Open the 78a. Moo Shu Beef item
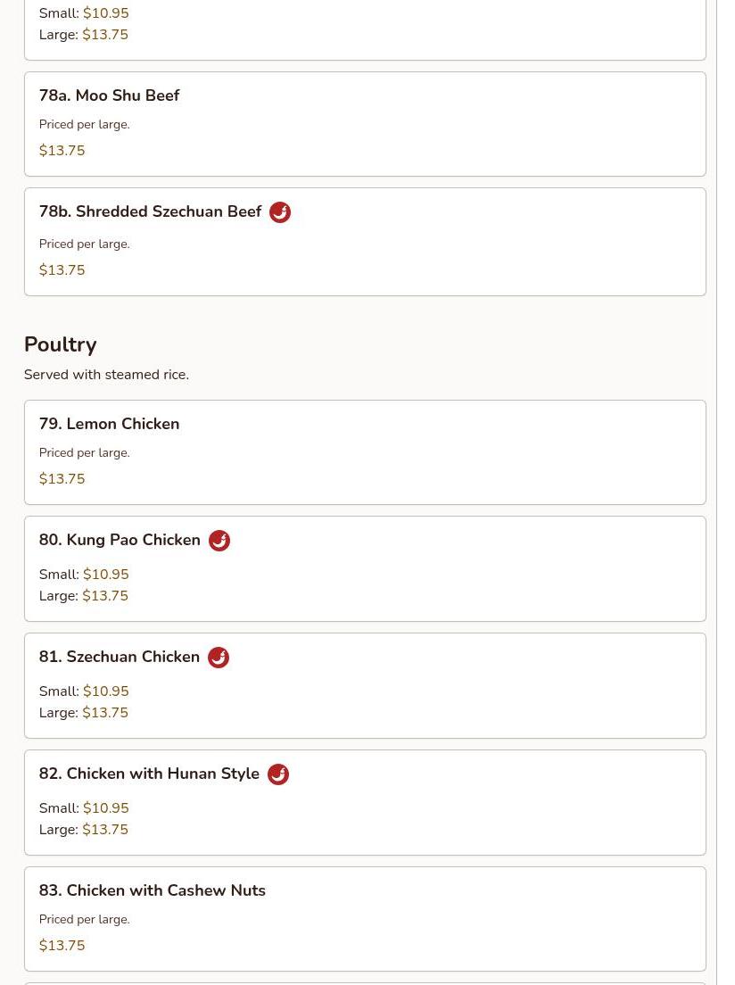Image resolution: width=735 pixels, height=985 pixels. pyautogui.click(x=109, y=95)
